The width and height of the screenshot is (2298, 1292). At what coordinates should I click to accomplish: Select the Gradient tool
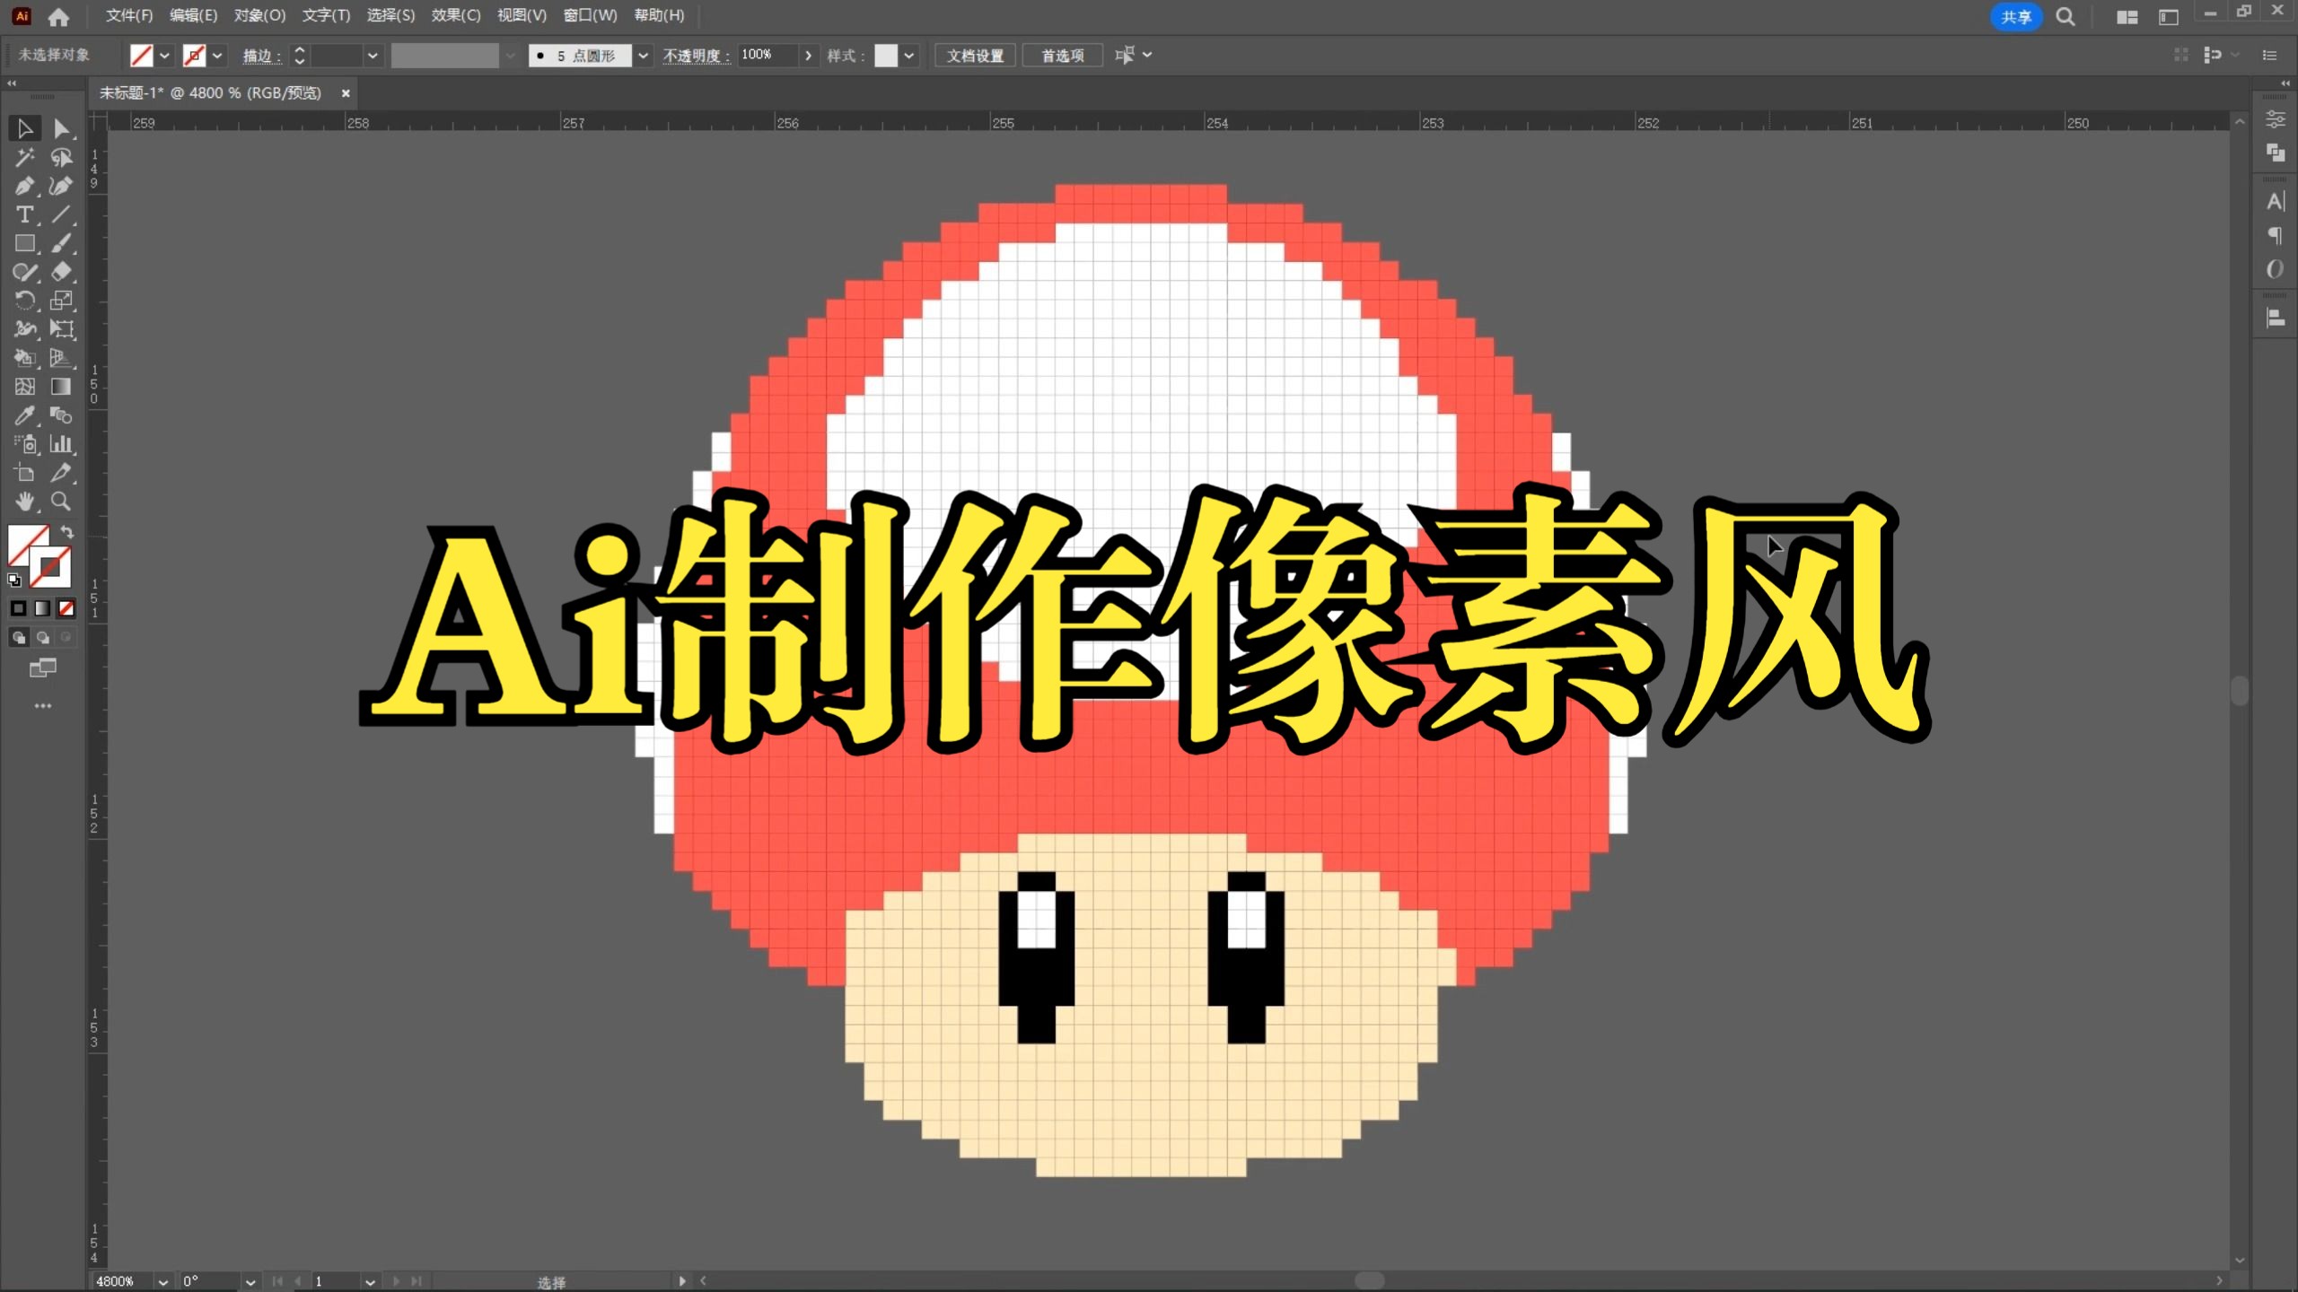tap(61, 387)
